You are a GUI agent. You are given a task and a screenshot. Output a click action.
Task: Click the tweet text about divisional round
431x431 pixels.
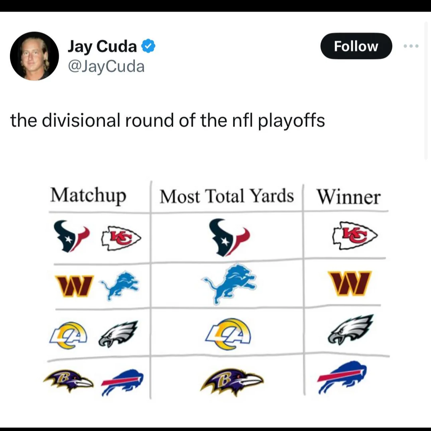[168, 120]
